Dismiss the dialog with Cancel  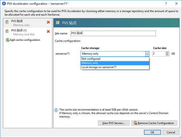(171, 132)
